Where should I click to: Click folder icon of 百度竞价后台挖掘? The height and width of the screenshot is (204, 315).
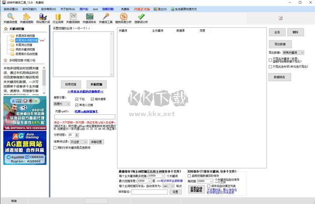12,54
